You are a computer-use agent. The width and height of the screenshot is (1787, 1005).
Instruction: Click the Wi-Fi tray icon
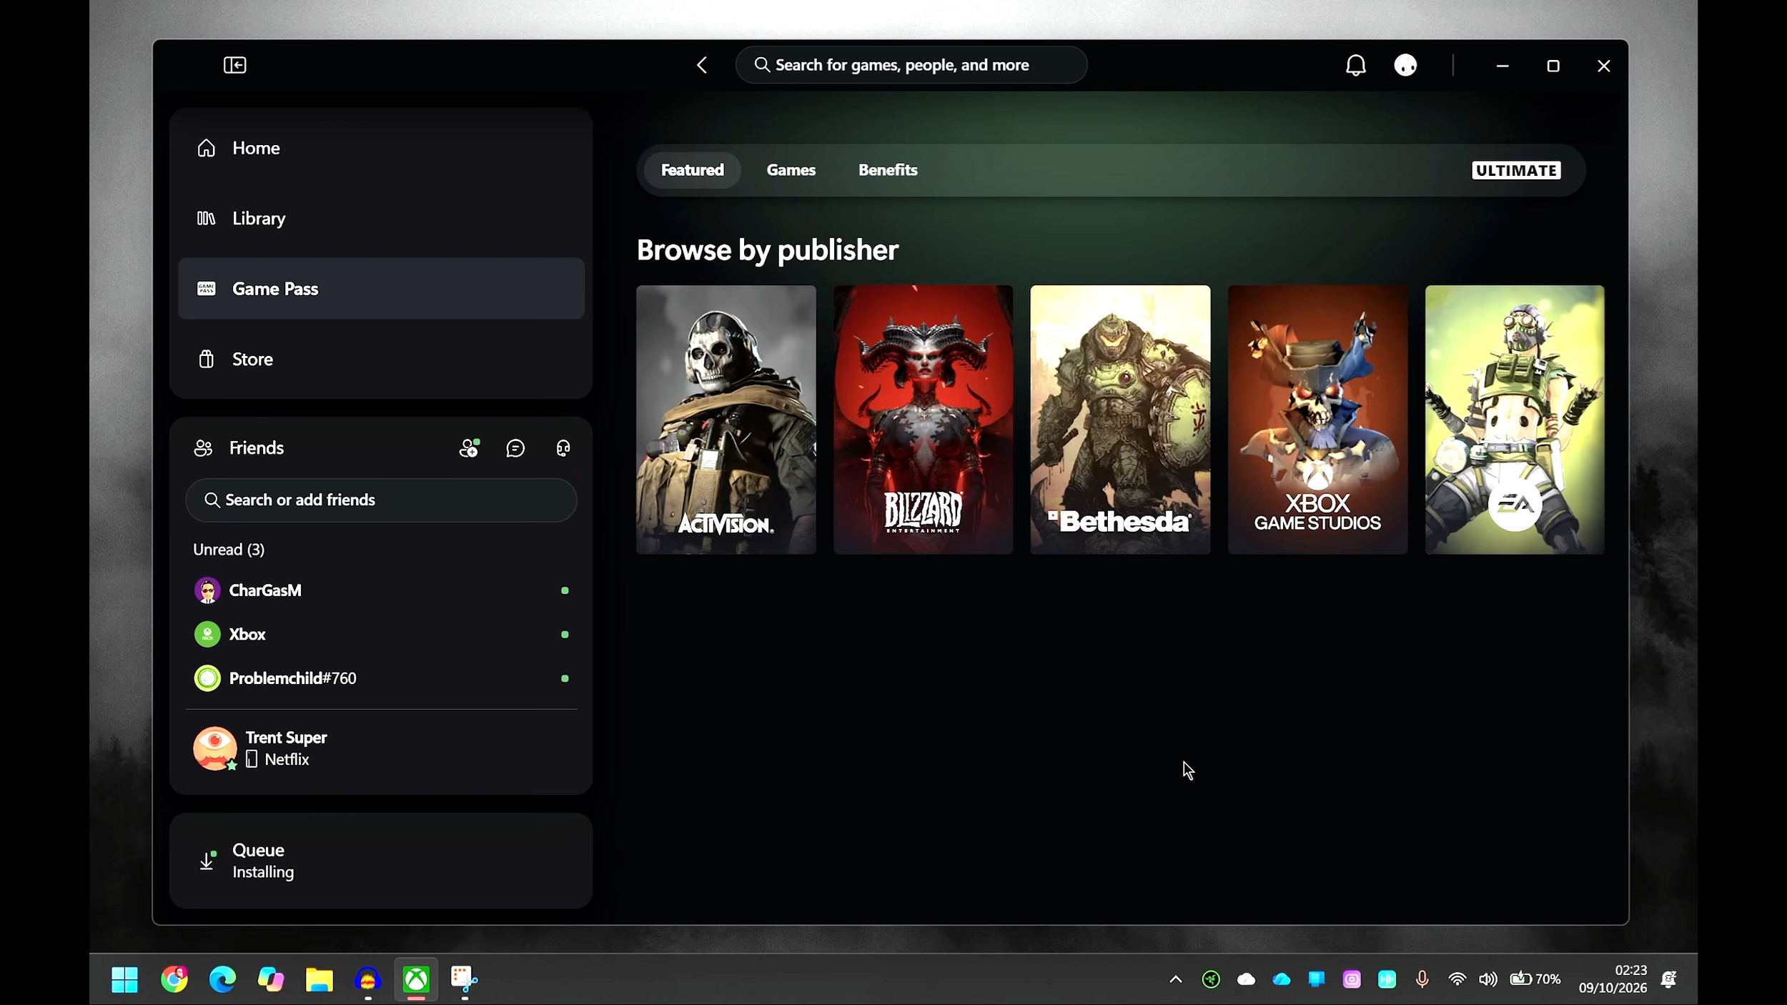[1457, 979]
